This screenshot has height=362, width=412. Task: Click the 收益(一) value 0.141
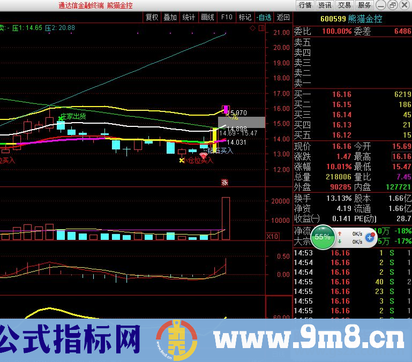pos(342,218)
